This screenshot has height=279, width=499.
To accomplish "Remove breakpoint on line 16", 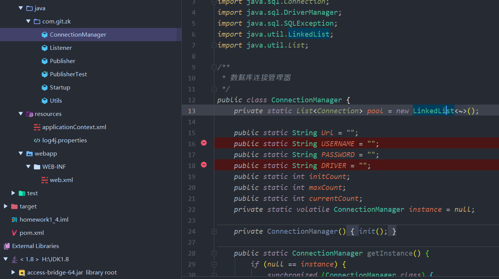I will click(x=204, y=143).
